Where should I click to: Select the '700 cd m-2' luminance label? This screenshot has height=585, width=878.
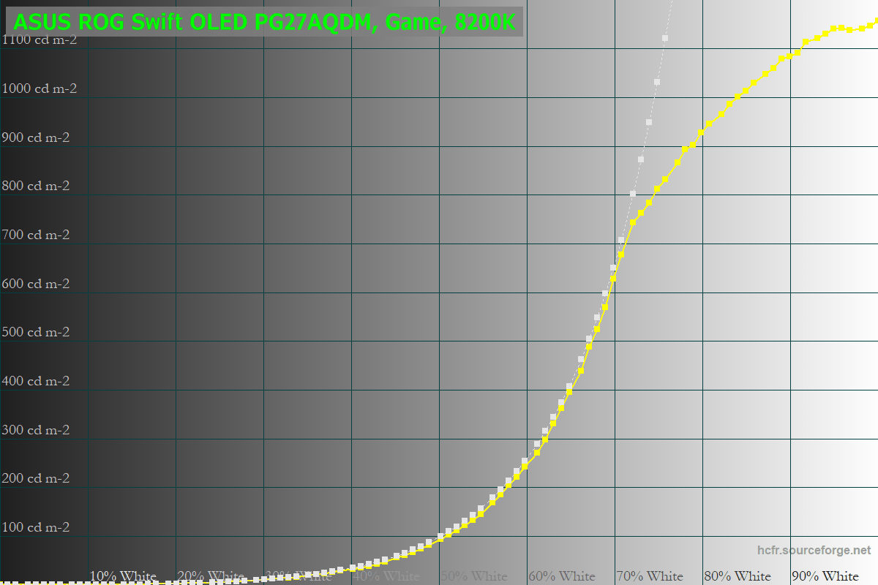[36, 235]
